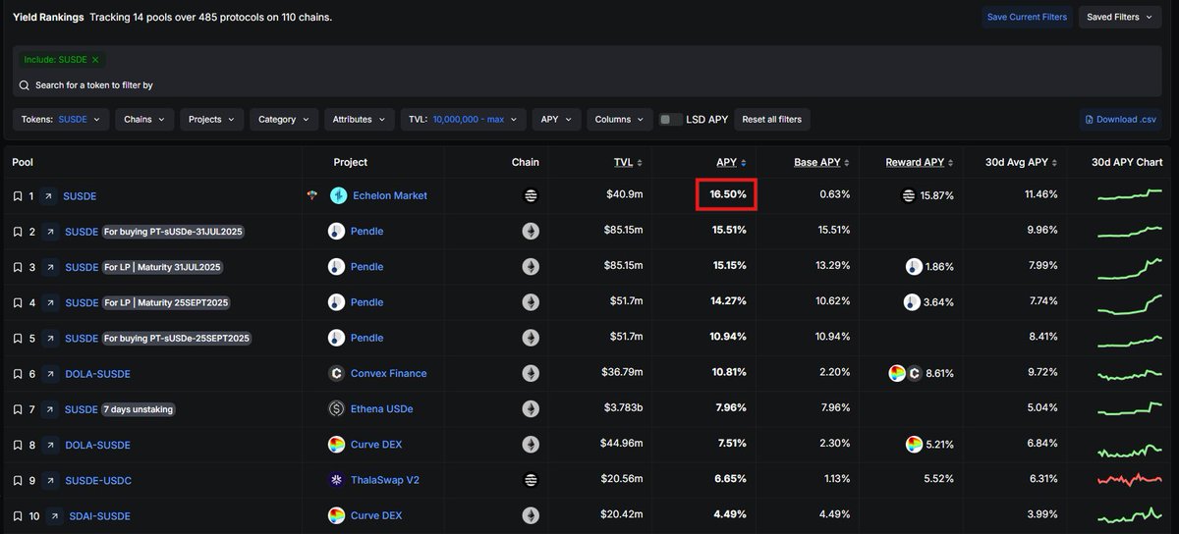The image size is (1179, 534).
Task: Open external link arrow for row 2 pool
Action: tap(48, 232)
